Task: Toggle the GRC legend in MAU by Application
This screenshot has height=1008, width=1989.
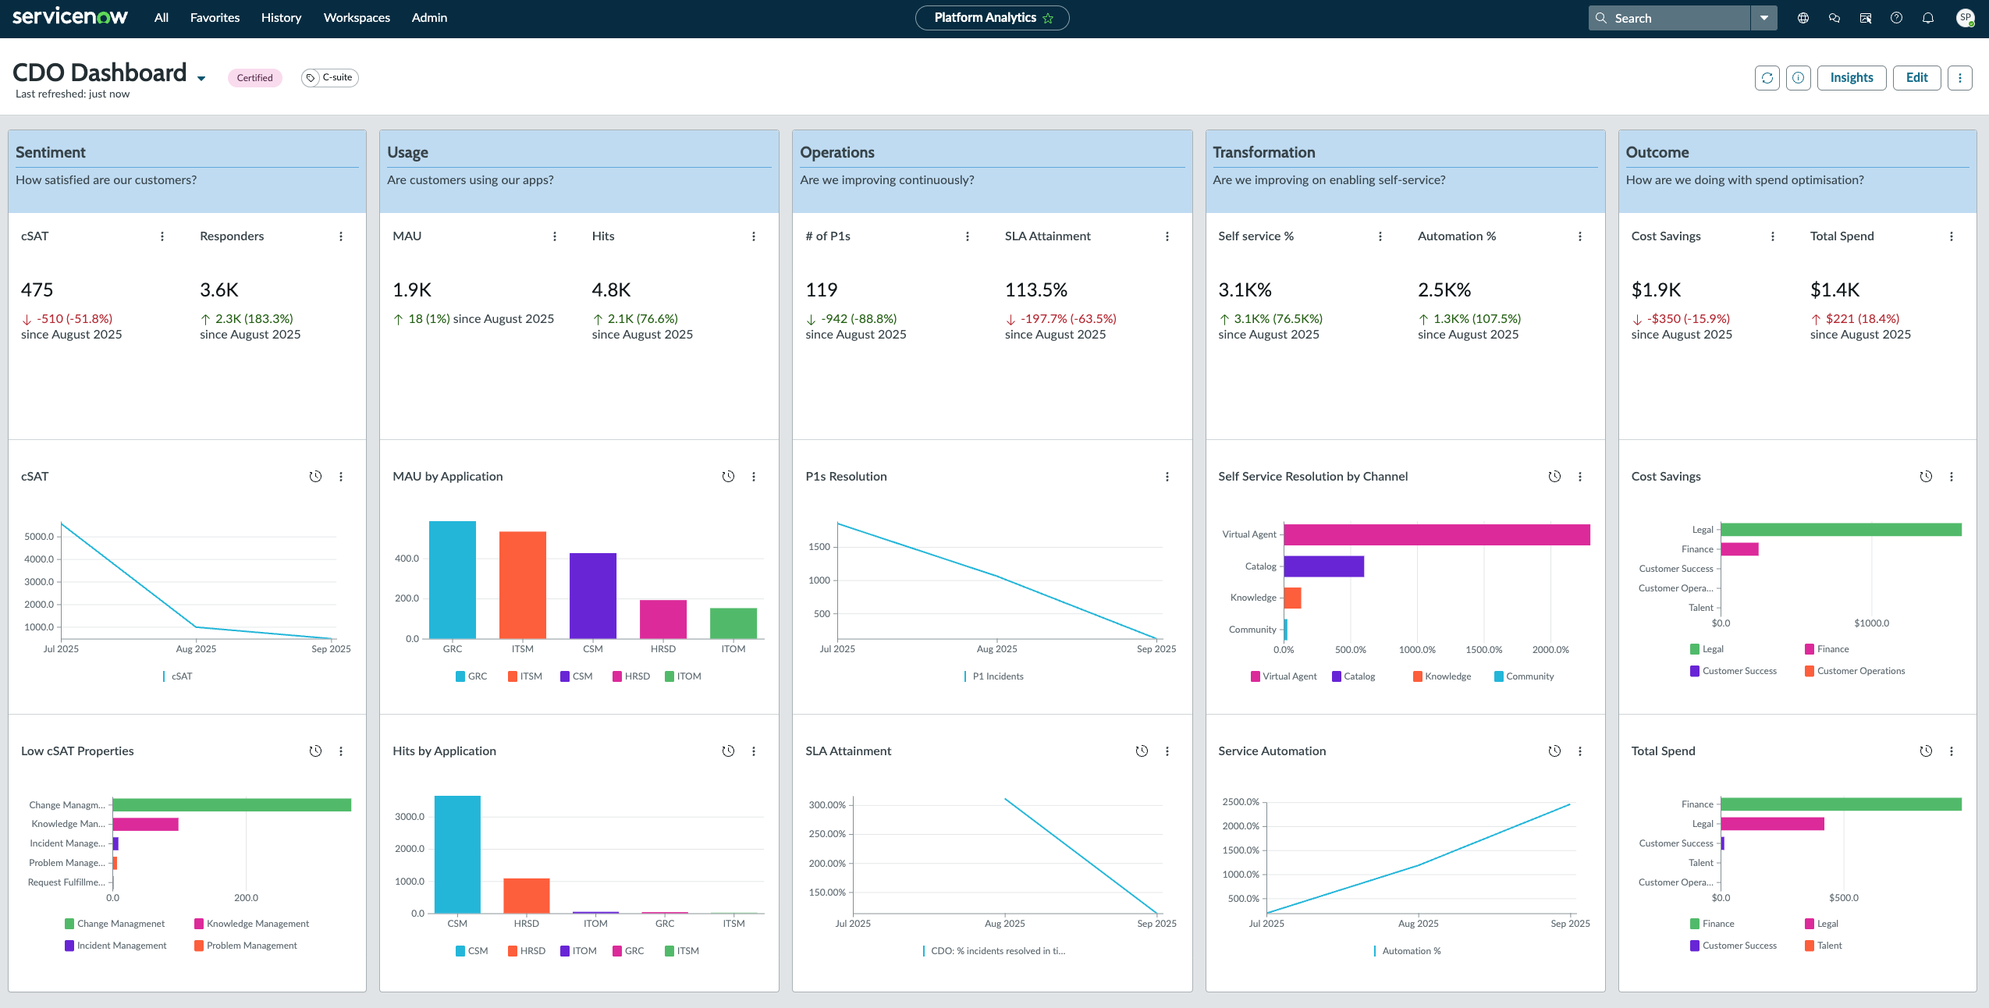Action: point(471,676)
